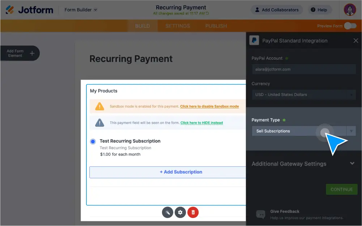
Task: Click the PayPal Account email field
Action: (304, 69)
